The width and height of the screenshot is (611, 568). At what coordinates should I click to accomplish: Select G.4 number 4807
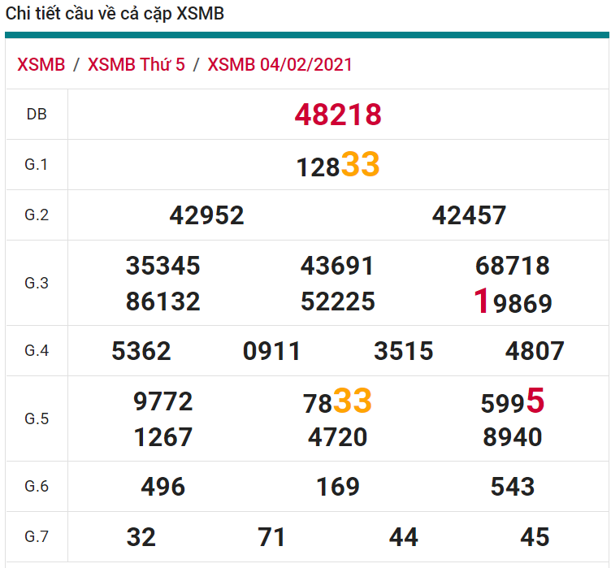click(x=535, y=351)
